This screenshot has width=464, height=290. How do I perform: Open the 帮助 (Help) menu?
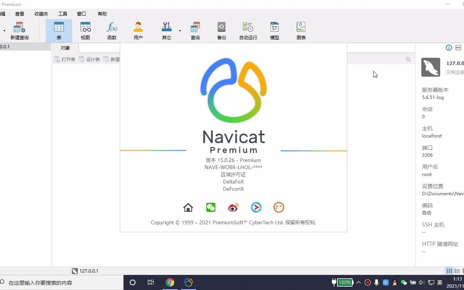(102, 14)
